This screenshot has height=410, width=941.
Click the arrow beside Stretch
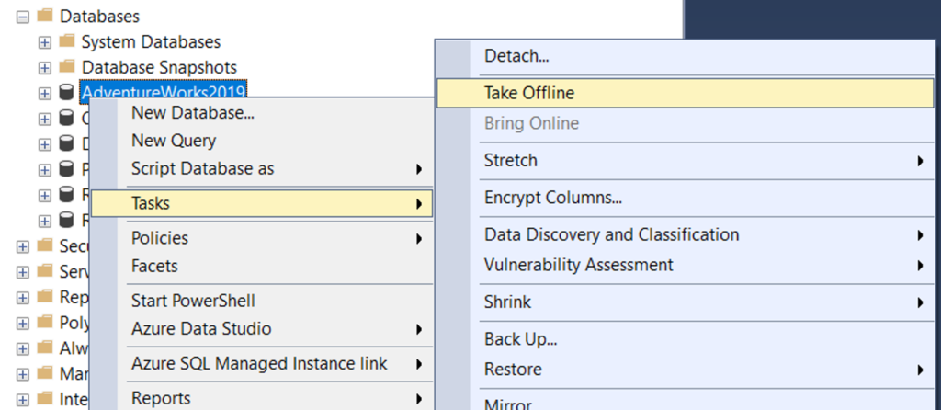[x=920, y=161]
